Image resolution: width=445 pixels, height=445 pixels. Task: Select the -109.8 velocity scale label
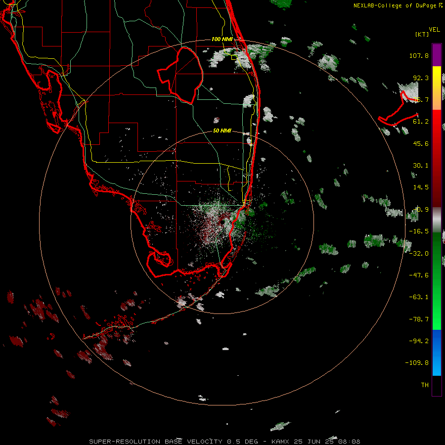(x=417, y=363)
